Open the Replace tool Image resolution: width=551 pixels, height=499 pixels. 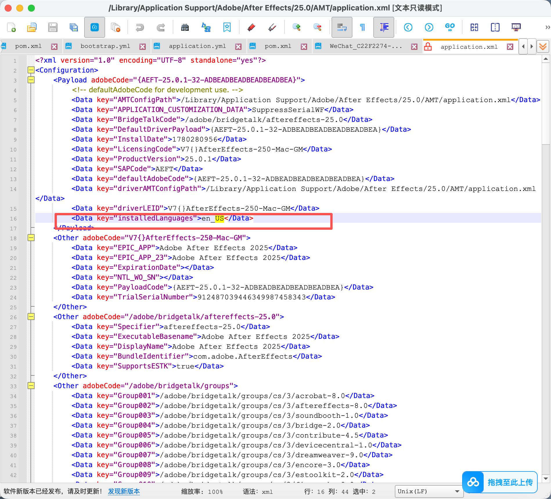206,27
